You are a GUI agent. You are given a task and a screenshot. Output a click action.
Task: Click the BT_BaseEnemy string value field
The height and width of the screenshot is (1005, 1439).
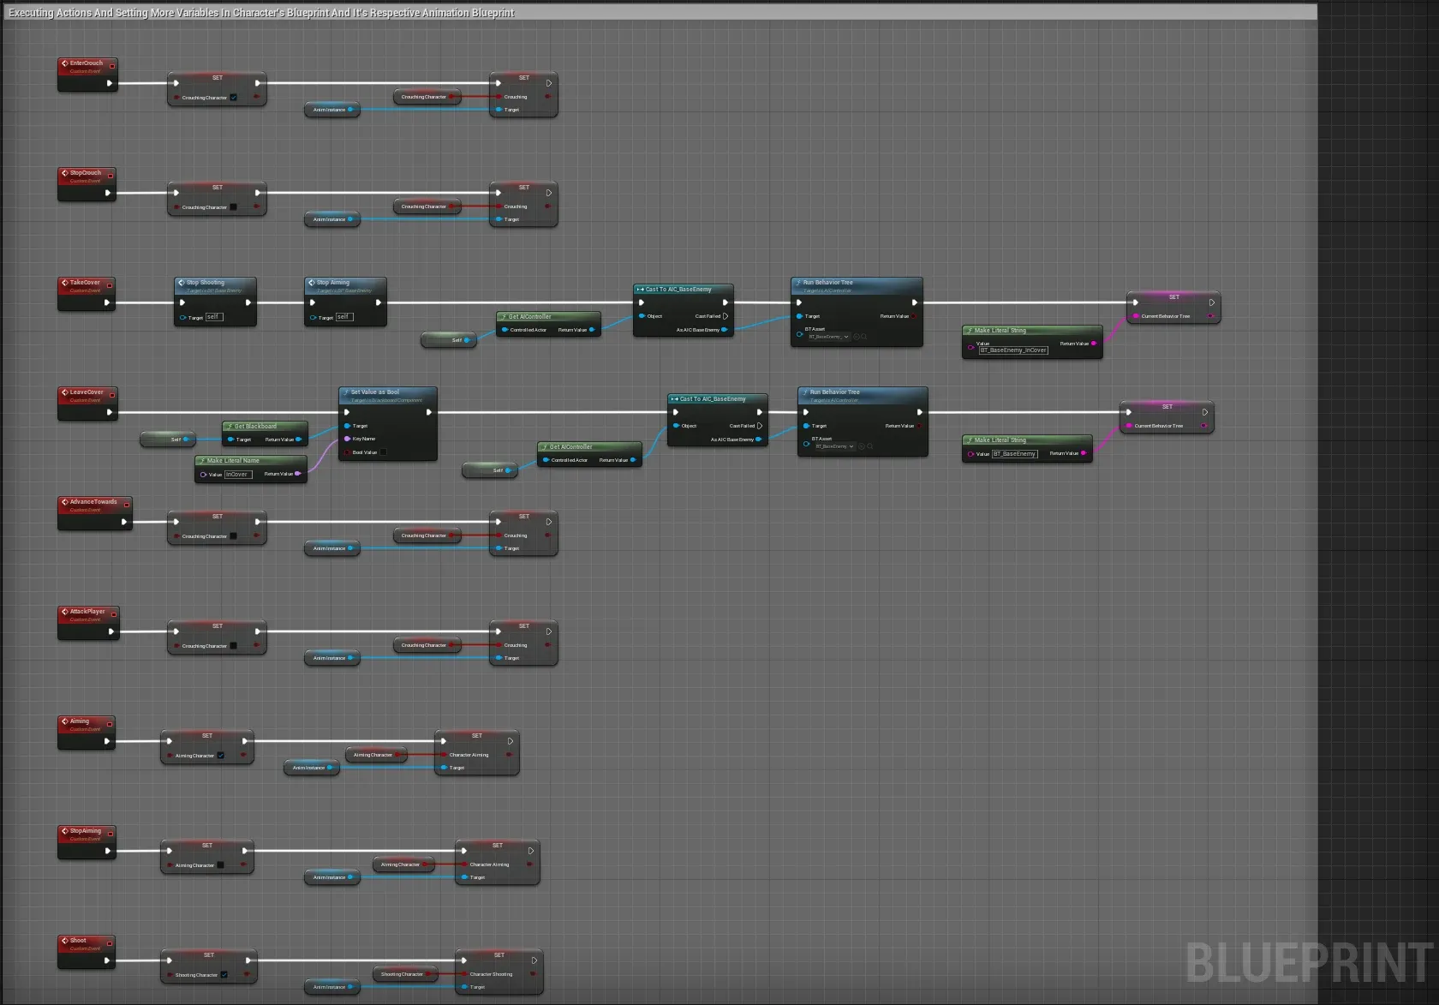1015,454
